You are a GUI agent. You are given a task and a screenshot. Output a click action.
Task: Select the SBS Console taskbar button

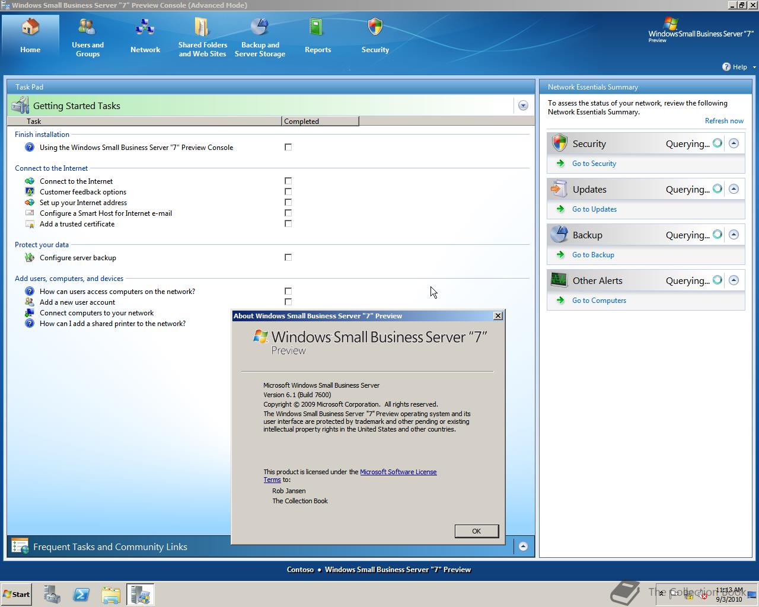coord(141,595)
